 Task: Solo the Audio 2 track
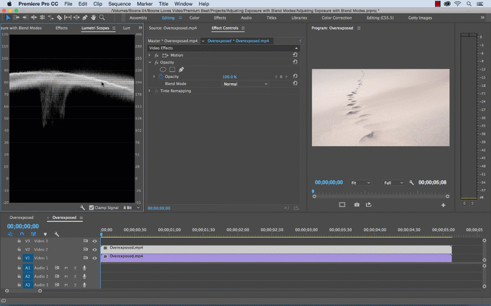(x=75, y=277)
